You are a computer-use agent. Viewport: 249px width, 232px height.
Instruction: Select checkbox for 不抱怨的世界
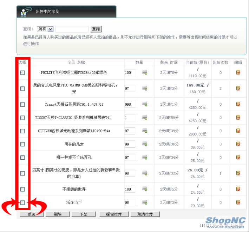[22, 189]
